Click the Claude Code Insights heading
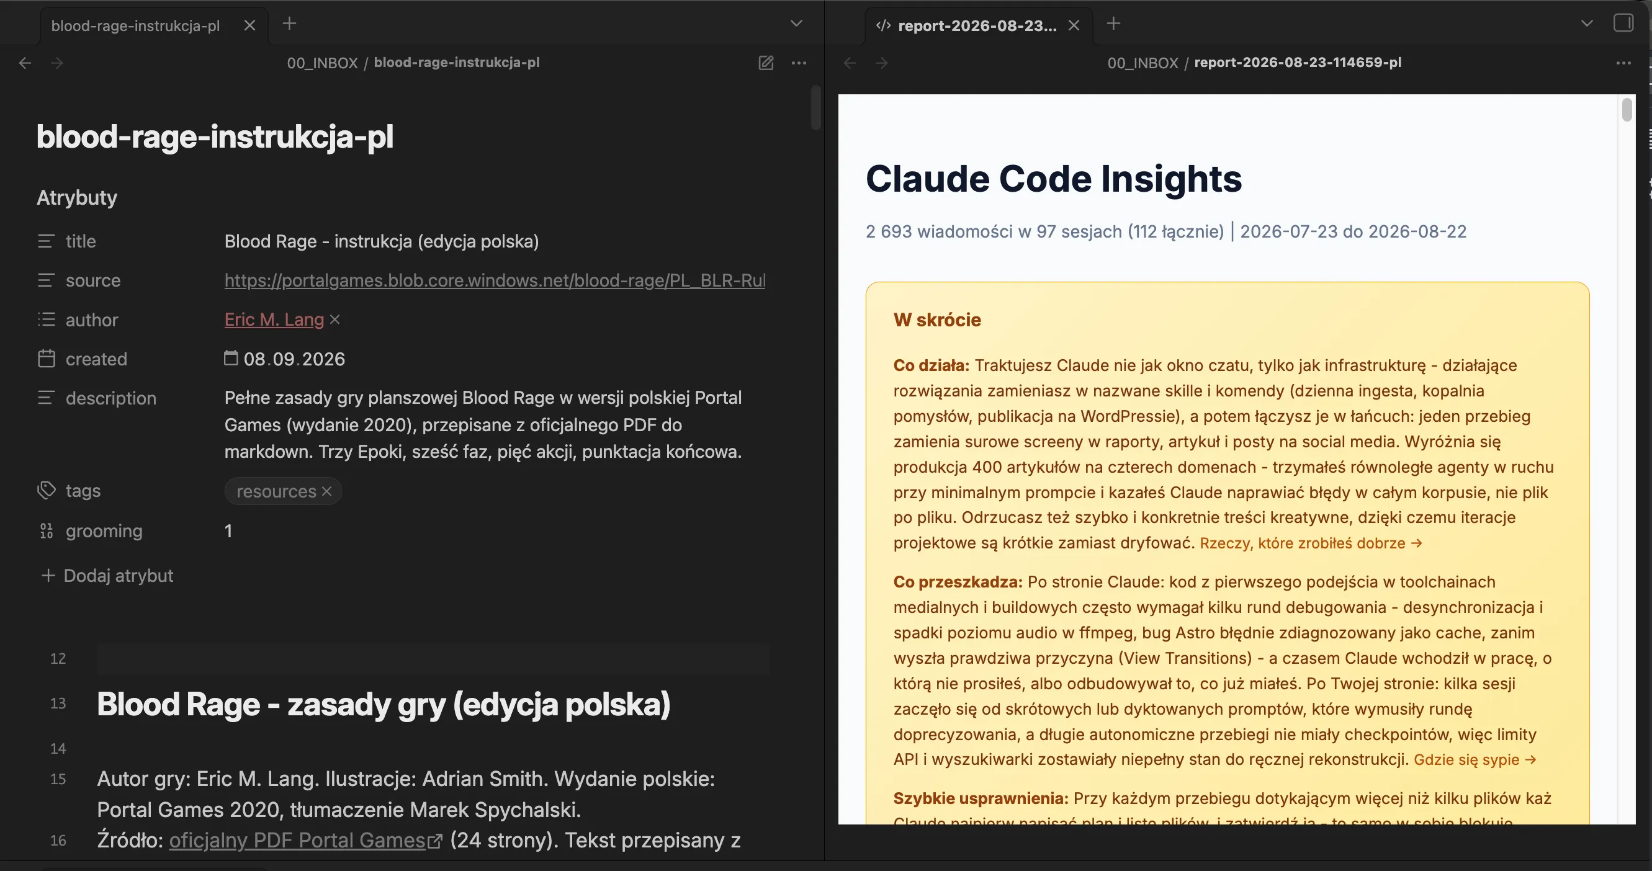The height and width of the screenshot is (871, 1652). pyautogui.click(x=1054, y=179)
